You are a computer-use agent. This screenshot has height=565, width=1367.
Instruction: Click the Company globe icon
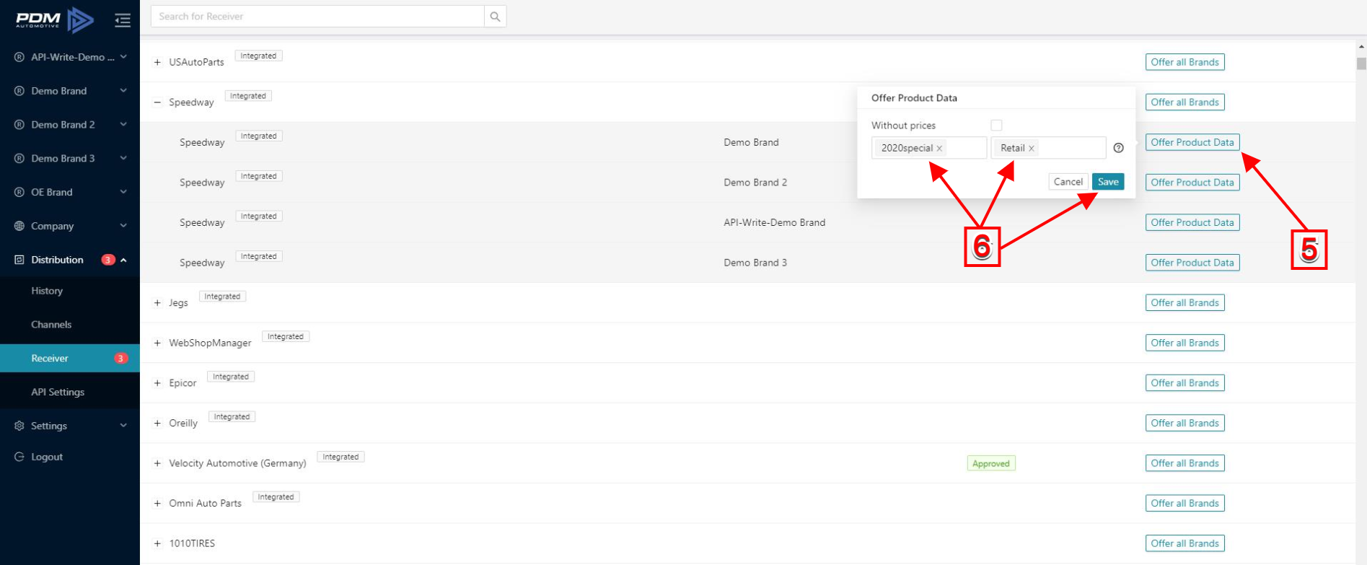click(x=19, y=226)
